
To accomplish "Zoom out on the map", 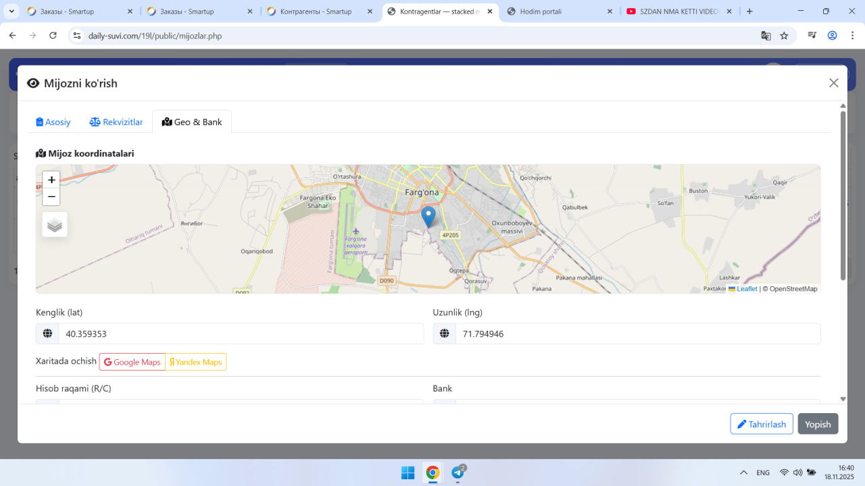I will (x=51, y=197).
